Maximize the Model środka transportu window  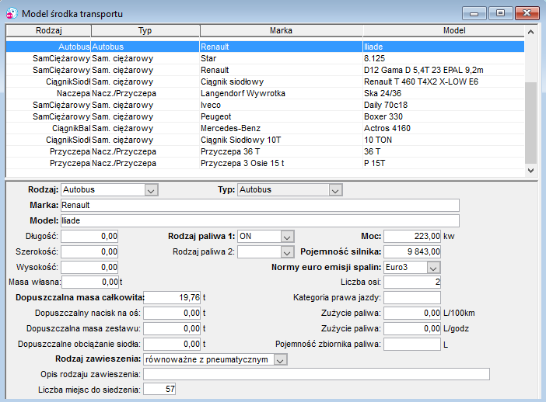click(x=500, y=13)
